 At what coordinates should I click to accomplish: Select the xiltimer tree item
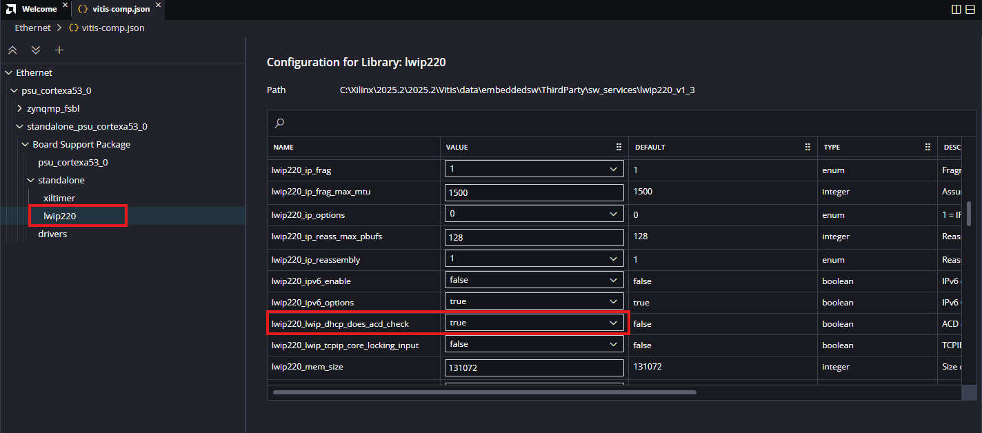point(59,199)
